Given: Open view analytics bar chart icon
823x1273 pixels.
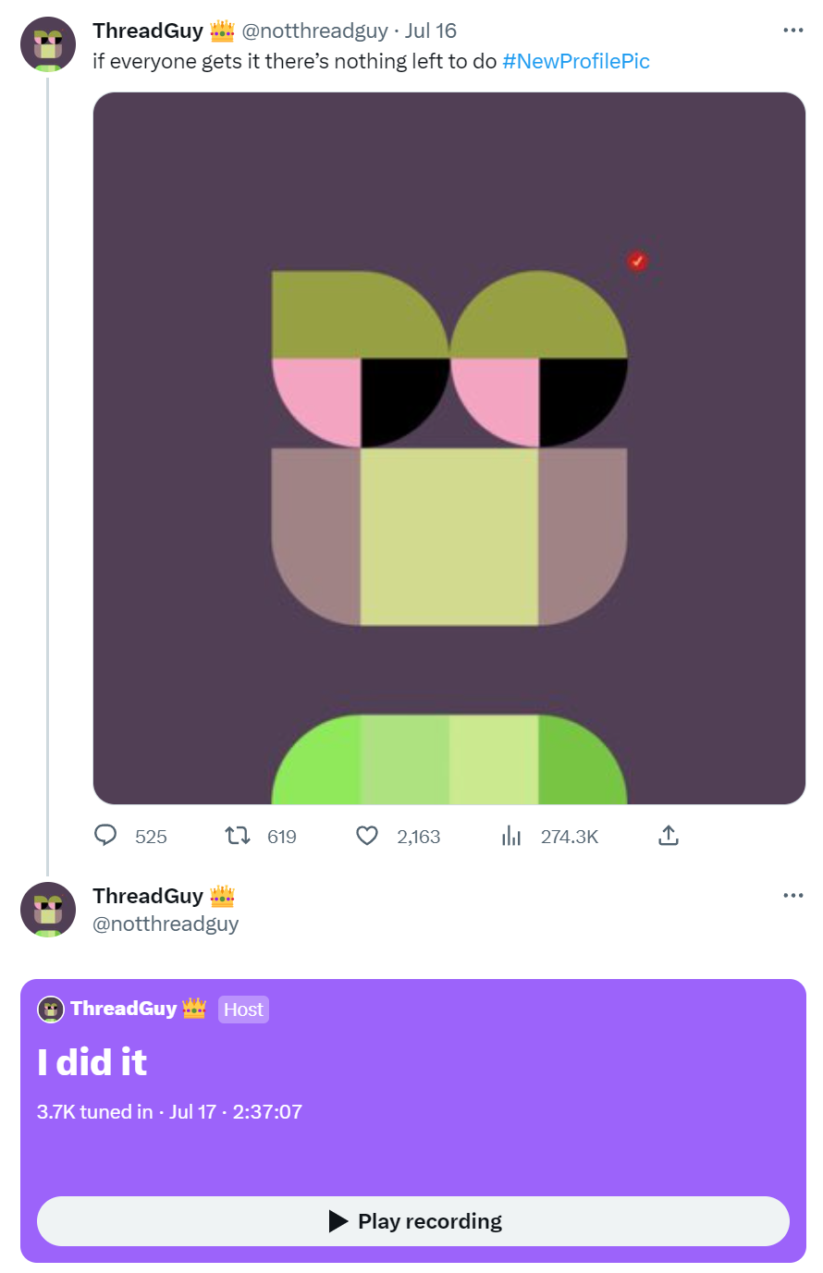Looking at the screenshot, I should pyautogui.click(x=511, y=836).
